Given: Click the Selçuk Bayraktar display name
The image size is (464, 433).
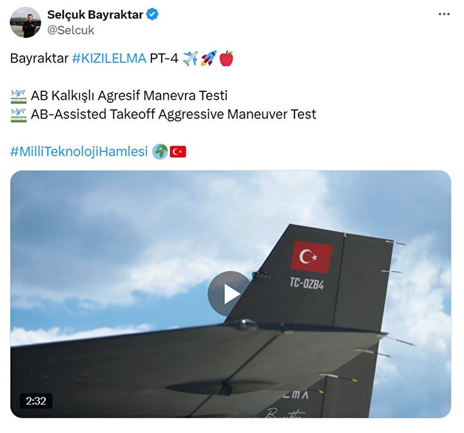Looking at the screenshot, I should click(95, 14).
